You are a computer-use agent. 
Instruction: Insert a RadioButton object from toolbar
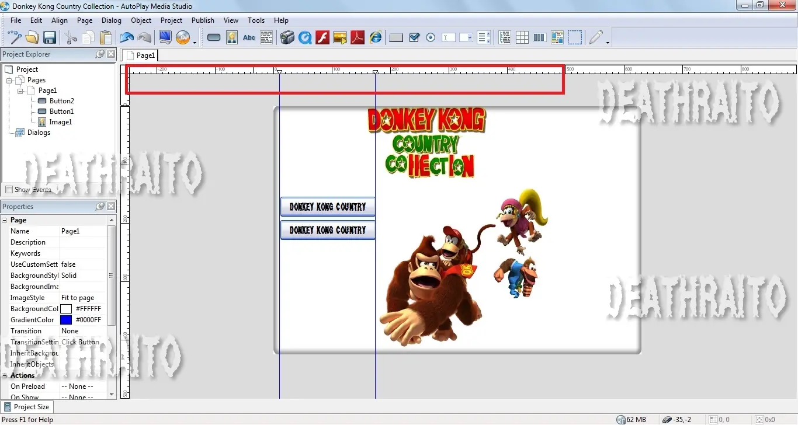(x=431, y=37)
